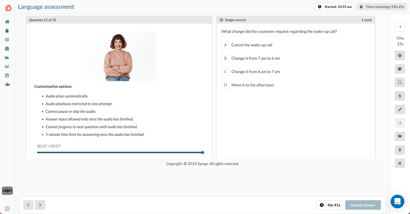Open the groups icon at sidebar bottom

(x=7, y=84)
